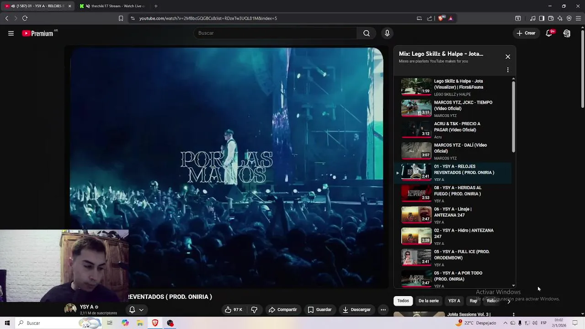Dislike the video with thumbs-down button

pyautogui.click(x=254, y=309)
